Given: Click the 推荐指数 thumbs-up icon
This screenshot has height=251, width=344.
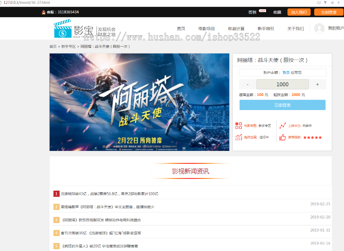Looking at the screenshot, I should [x=283, y=137].
